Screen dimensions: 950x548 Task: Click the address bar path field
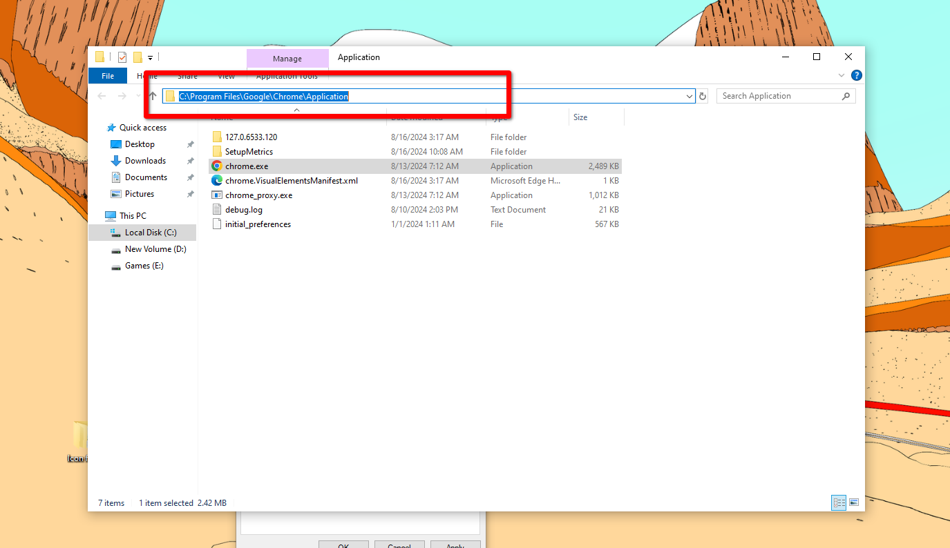(x=428, y=97)
